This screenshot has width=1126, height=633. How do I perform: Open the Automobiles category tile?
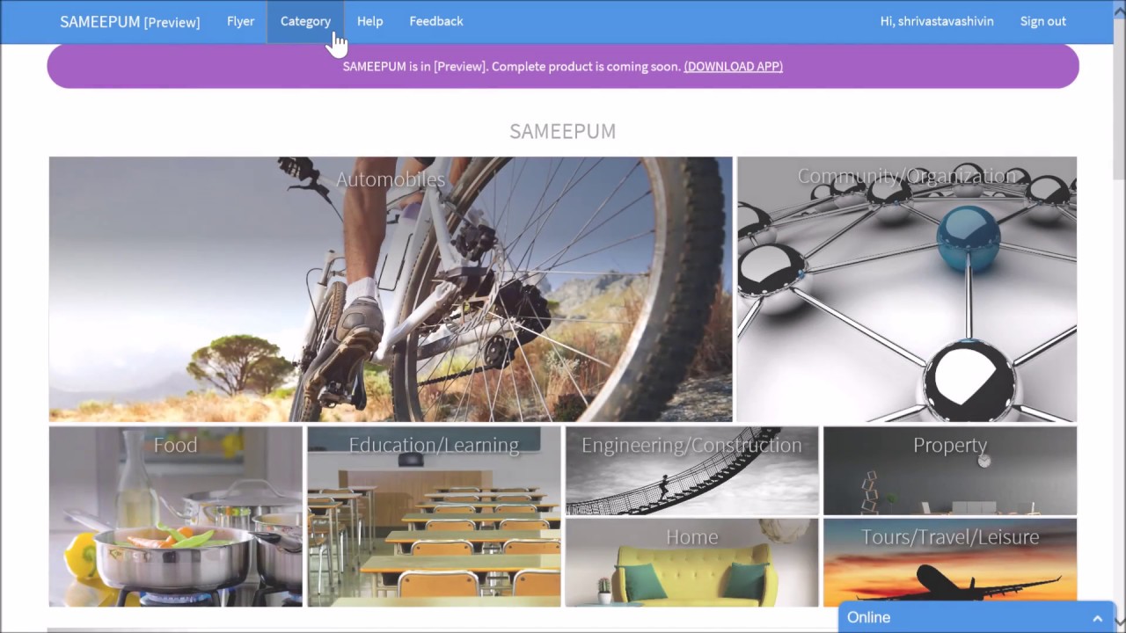(x=391, y=289)
